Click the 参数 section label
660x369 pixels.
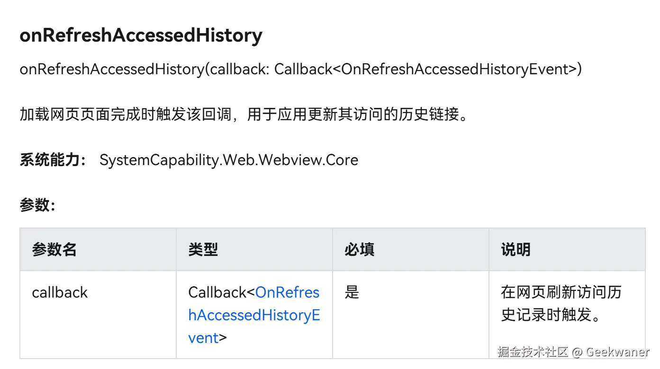[37, 205]
